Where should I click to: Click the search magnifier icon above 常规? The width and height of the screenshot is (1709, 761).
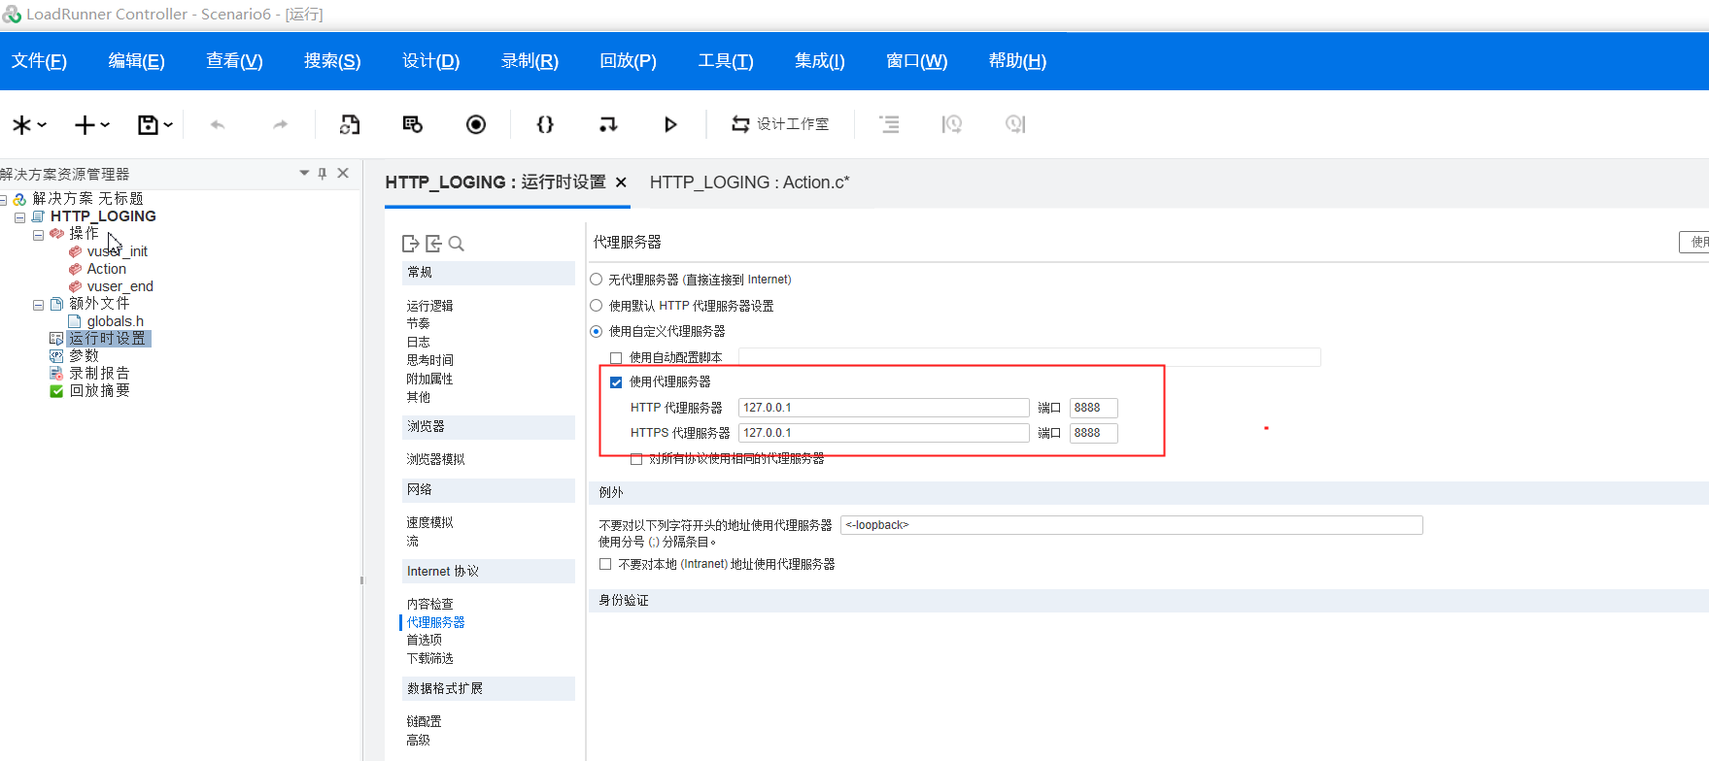tap(457, 244)
